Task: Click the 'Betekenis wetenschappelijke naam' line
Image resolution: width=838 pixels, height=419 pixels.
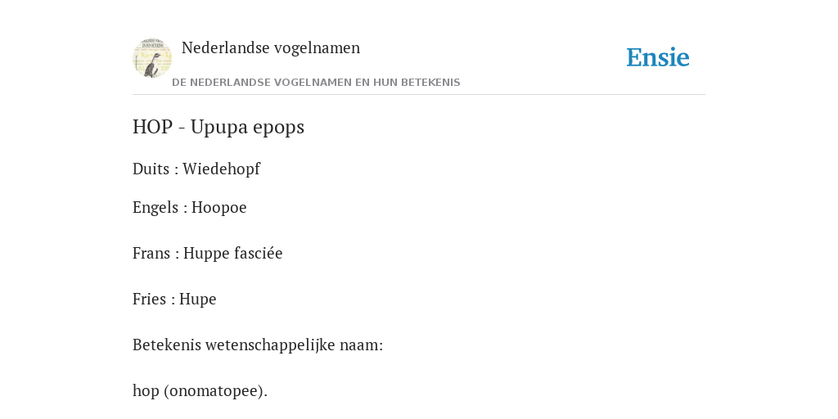Action: (x=258, y=345)
